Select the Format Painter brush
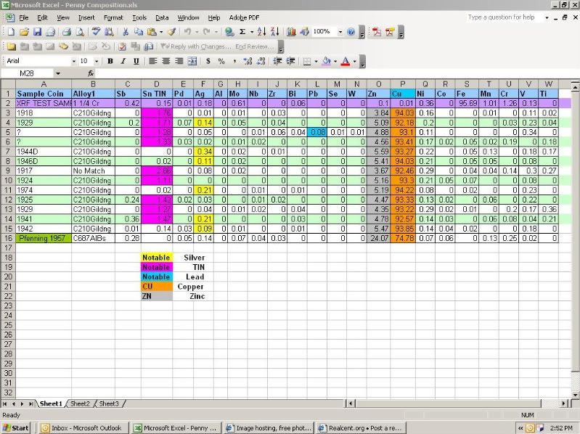 pos(171,32)
